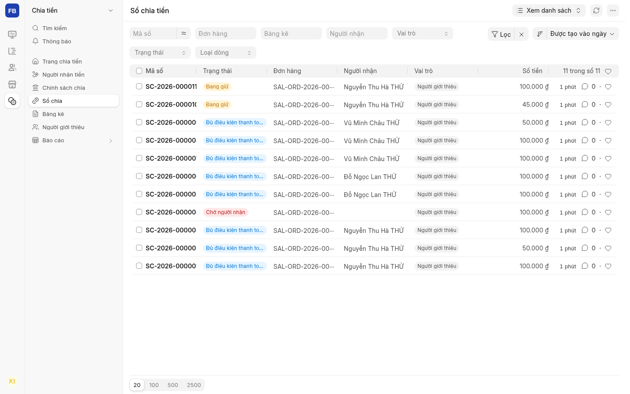Click the presentation monitor icon in left rail
Screen dimensions: 630x394
(12, 34)
